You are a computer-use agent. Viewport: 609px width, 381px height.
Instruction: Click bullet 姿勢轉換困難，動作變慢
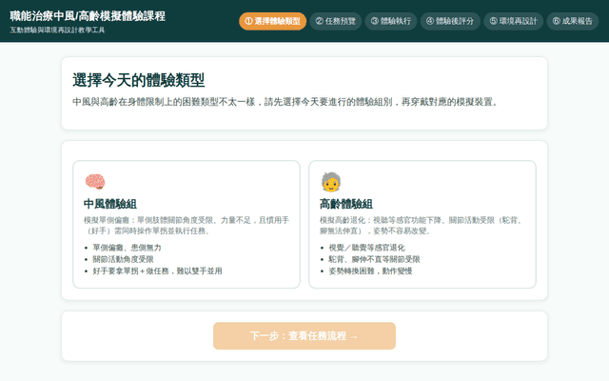370,271
